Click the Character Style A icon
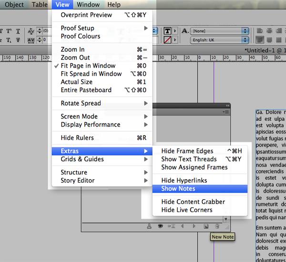 click(185, 31)
